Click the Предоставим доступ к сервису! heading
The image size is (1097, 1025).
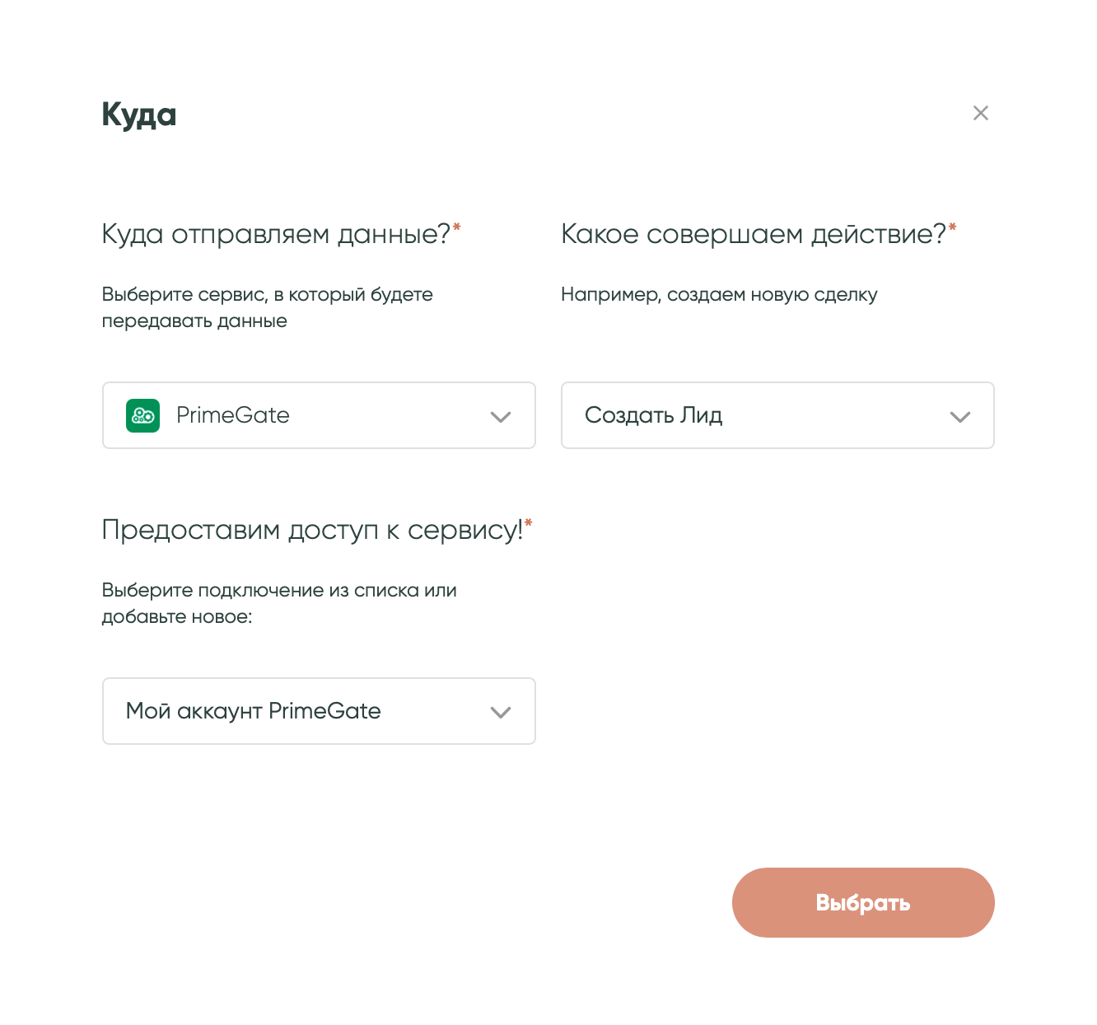tap(311, 530)
